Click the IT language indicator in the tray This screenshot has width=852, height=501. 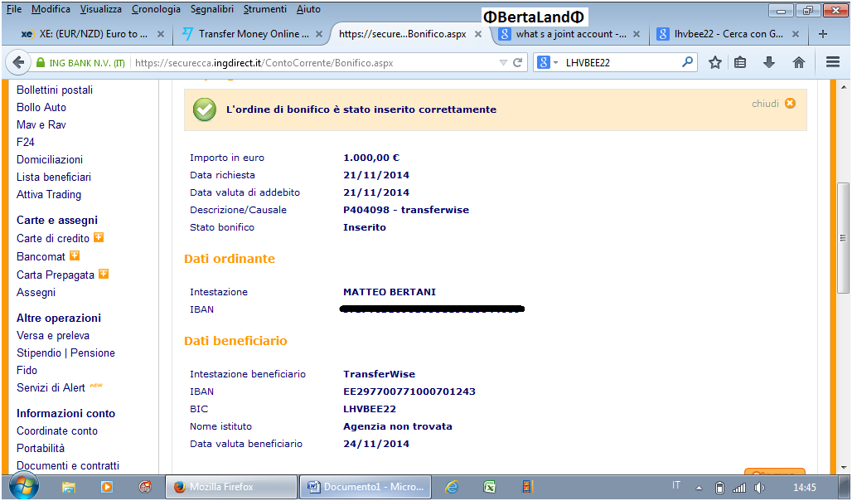(676, 485)
